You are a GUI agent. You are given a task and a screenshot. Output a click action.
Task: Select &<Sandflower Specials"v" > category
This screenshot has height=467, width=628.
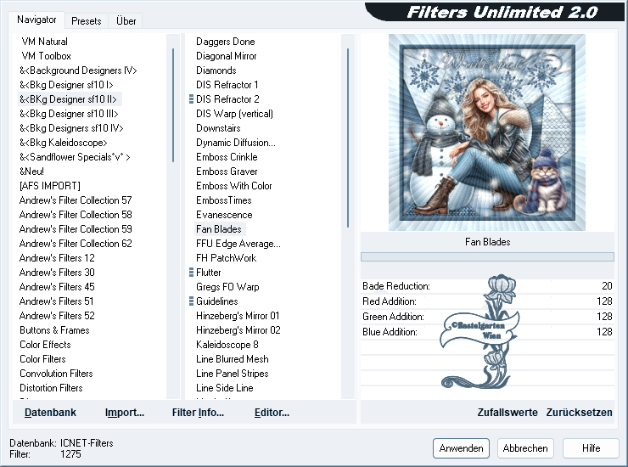coord(75,157)
